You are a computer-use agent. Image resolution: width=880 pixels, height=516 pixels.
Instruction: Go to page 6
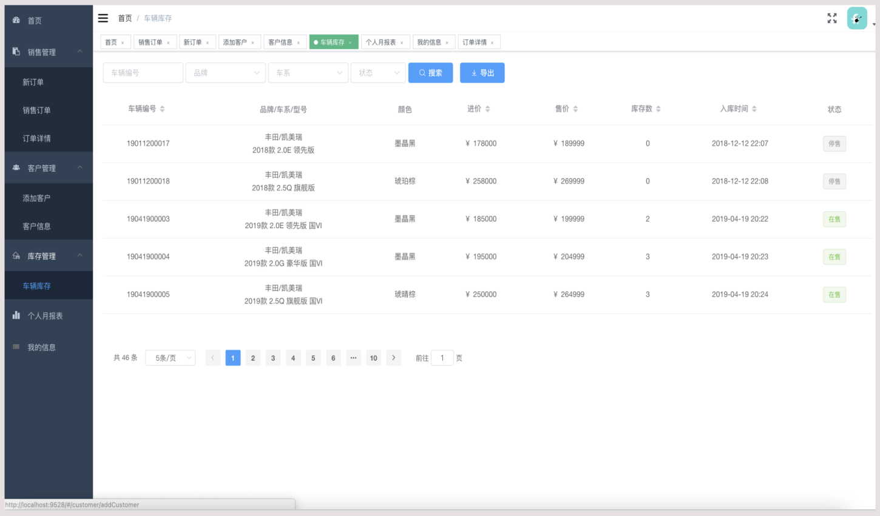point(333,358)
